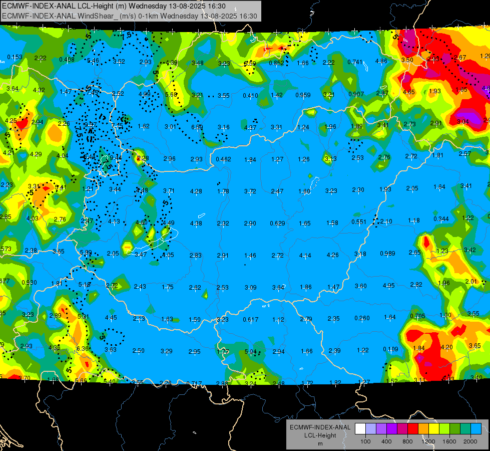Click wind shear value 5.04
Screen dimensions: 490x451
(x=250, y=352)
